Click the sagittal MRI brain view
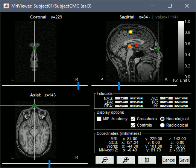 coord(134,52)
